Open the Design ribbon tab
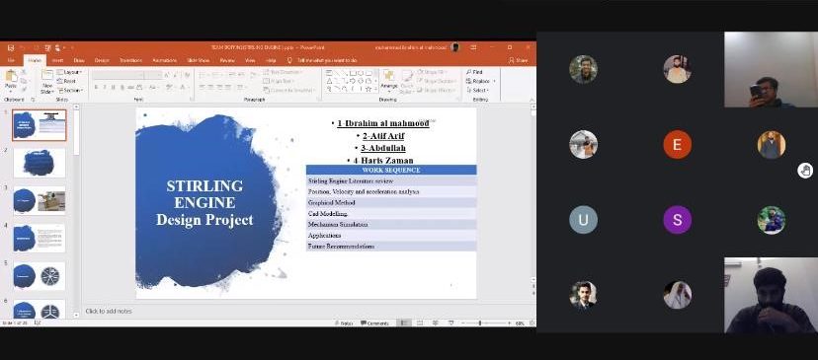 pyautogui.click(x=102, y=60)
